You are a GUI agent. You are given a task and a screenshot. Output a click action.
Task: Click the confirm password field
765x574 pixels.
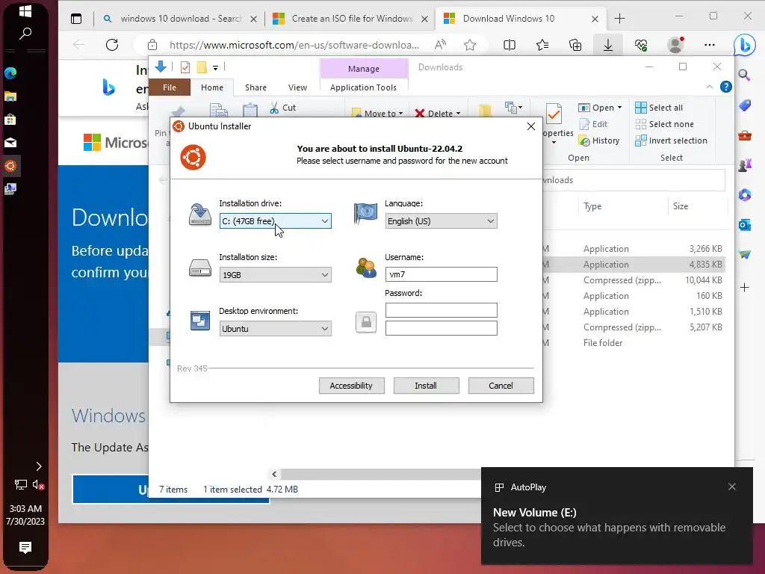[441, 328]
